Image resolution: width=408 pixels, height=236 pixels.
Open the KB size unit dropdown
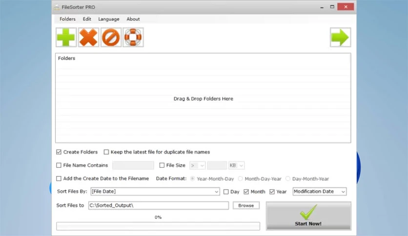tap(236, 165)
